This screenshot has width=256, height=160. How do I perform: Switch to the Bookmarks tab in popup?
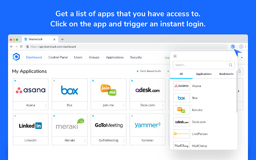[226, 74]
